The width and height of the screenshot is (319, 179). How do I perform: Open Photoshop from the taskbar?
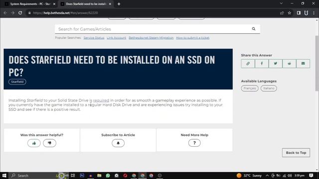(x=82, y=176)
